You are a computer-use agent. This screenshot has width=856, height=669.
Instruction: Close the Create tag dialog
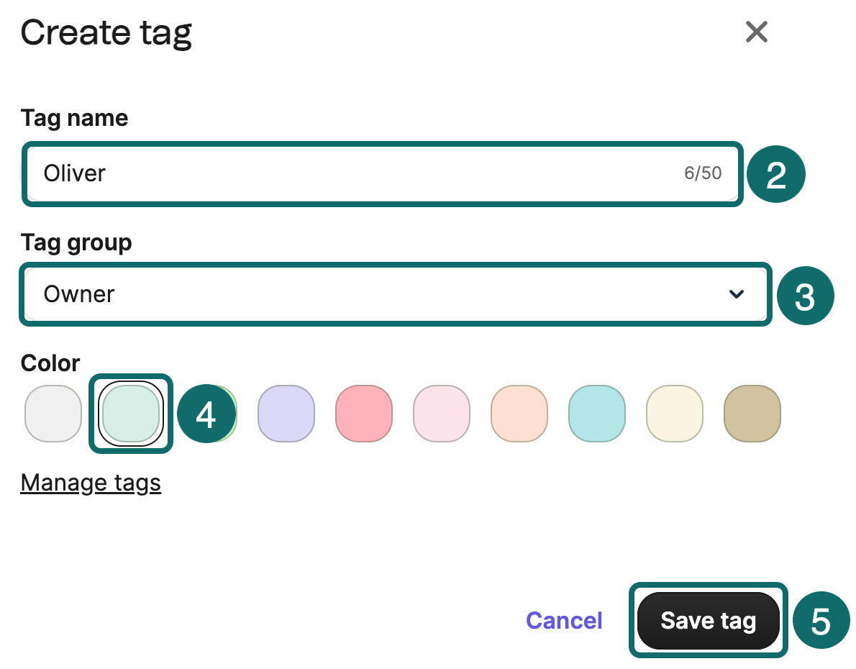click(756, 32)
